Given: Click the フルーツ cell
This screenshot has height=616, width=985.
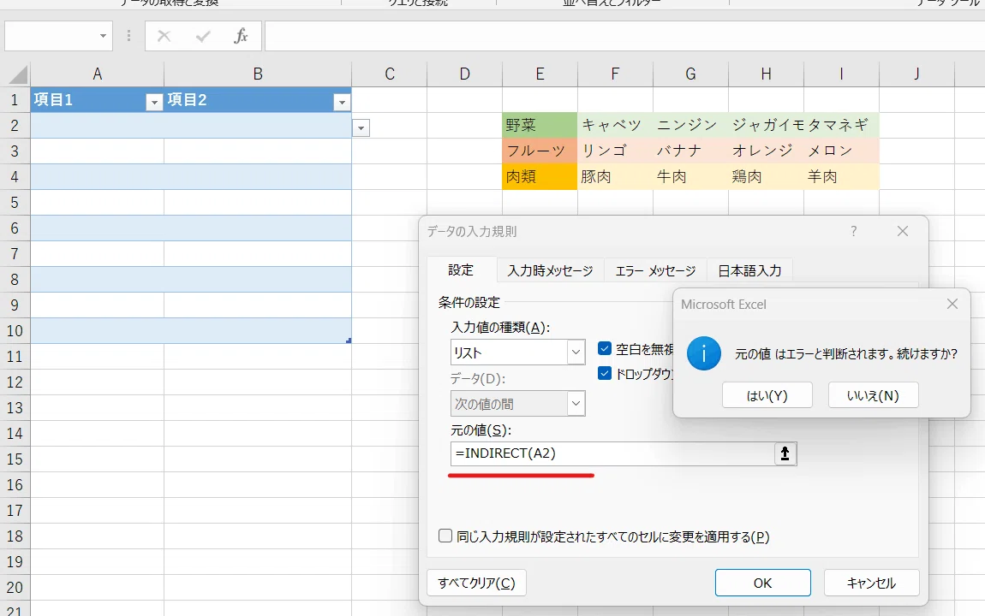Looking at the screenshot, I should pos(540,151).
